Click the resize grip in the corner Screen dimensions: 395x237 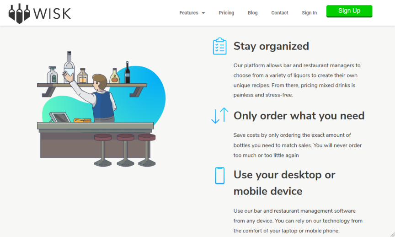click(392, 234)
